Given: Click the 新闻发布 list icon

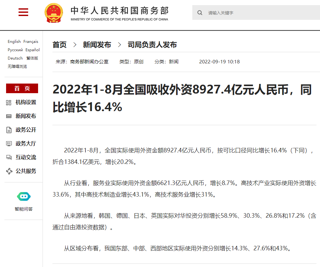Looking at the screenshot, I should pos(9,116).
